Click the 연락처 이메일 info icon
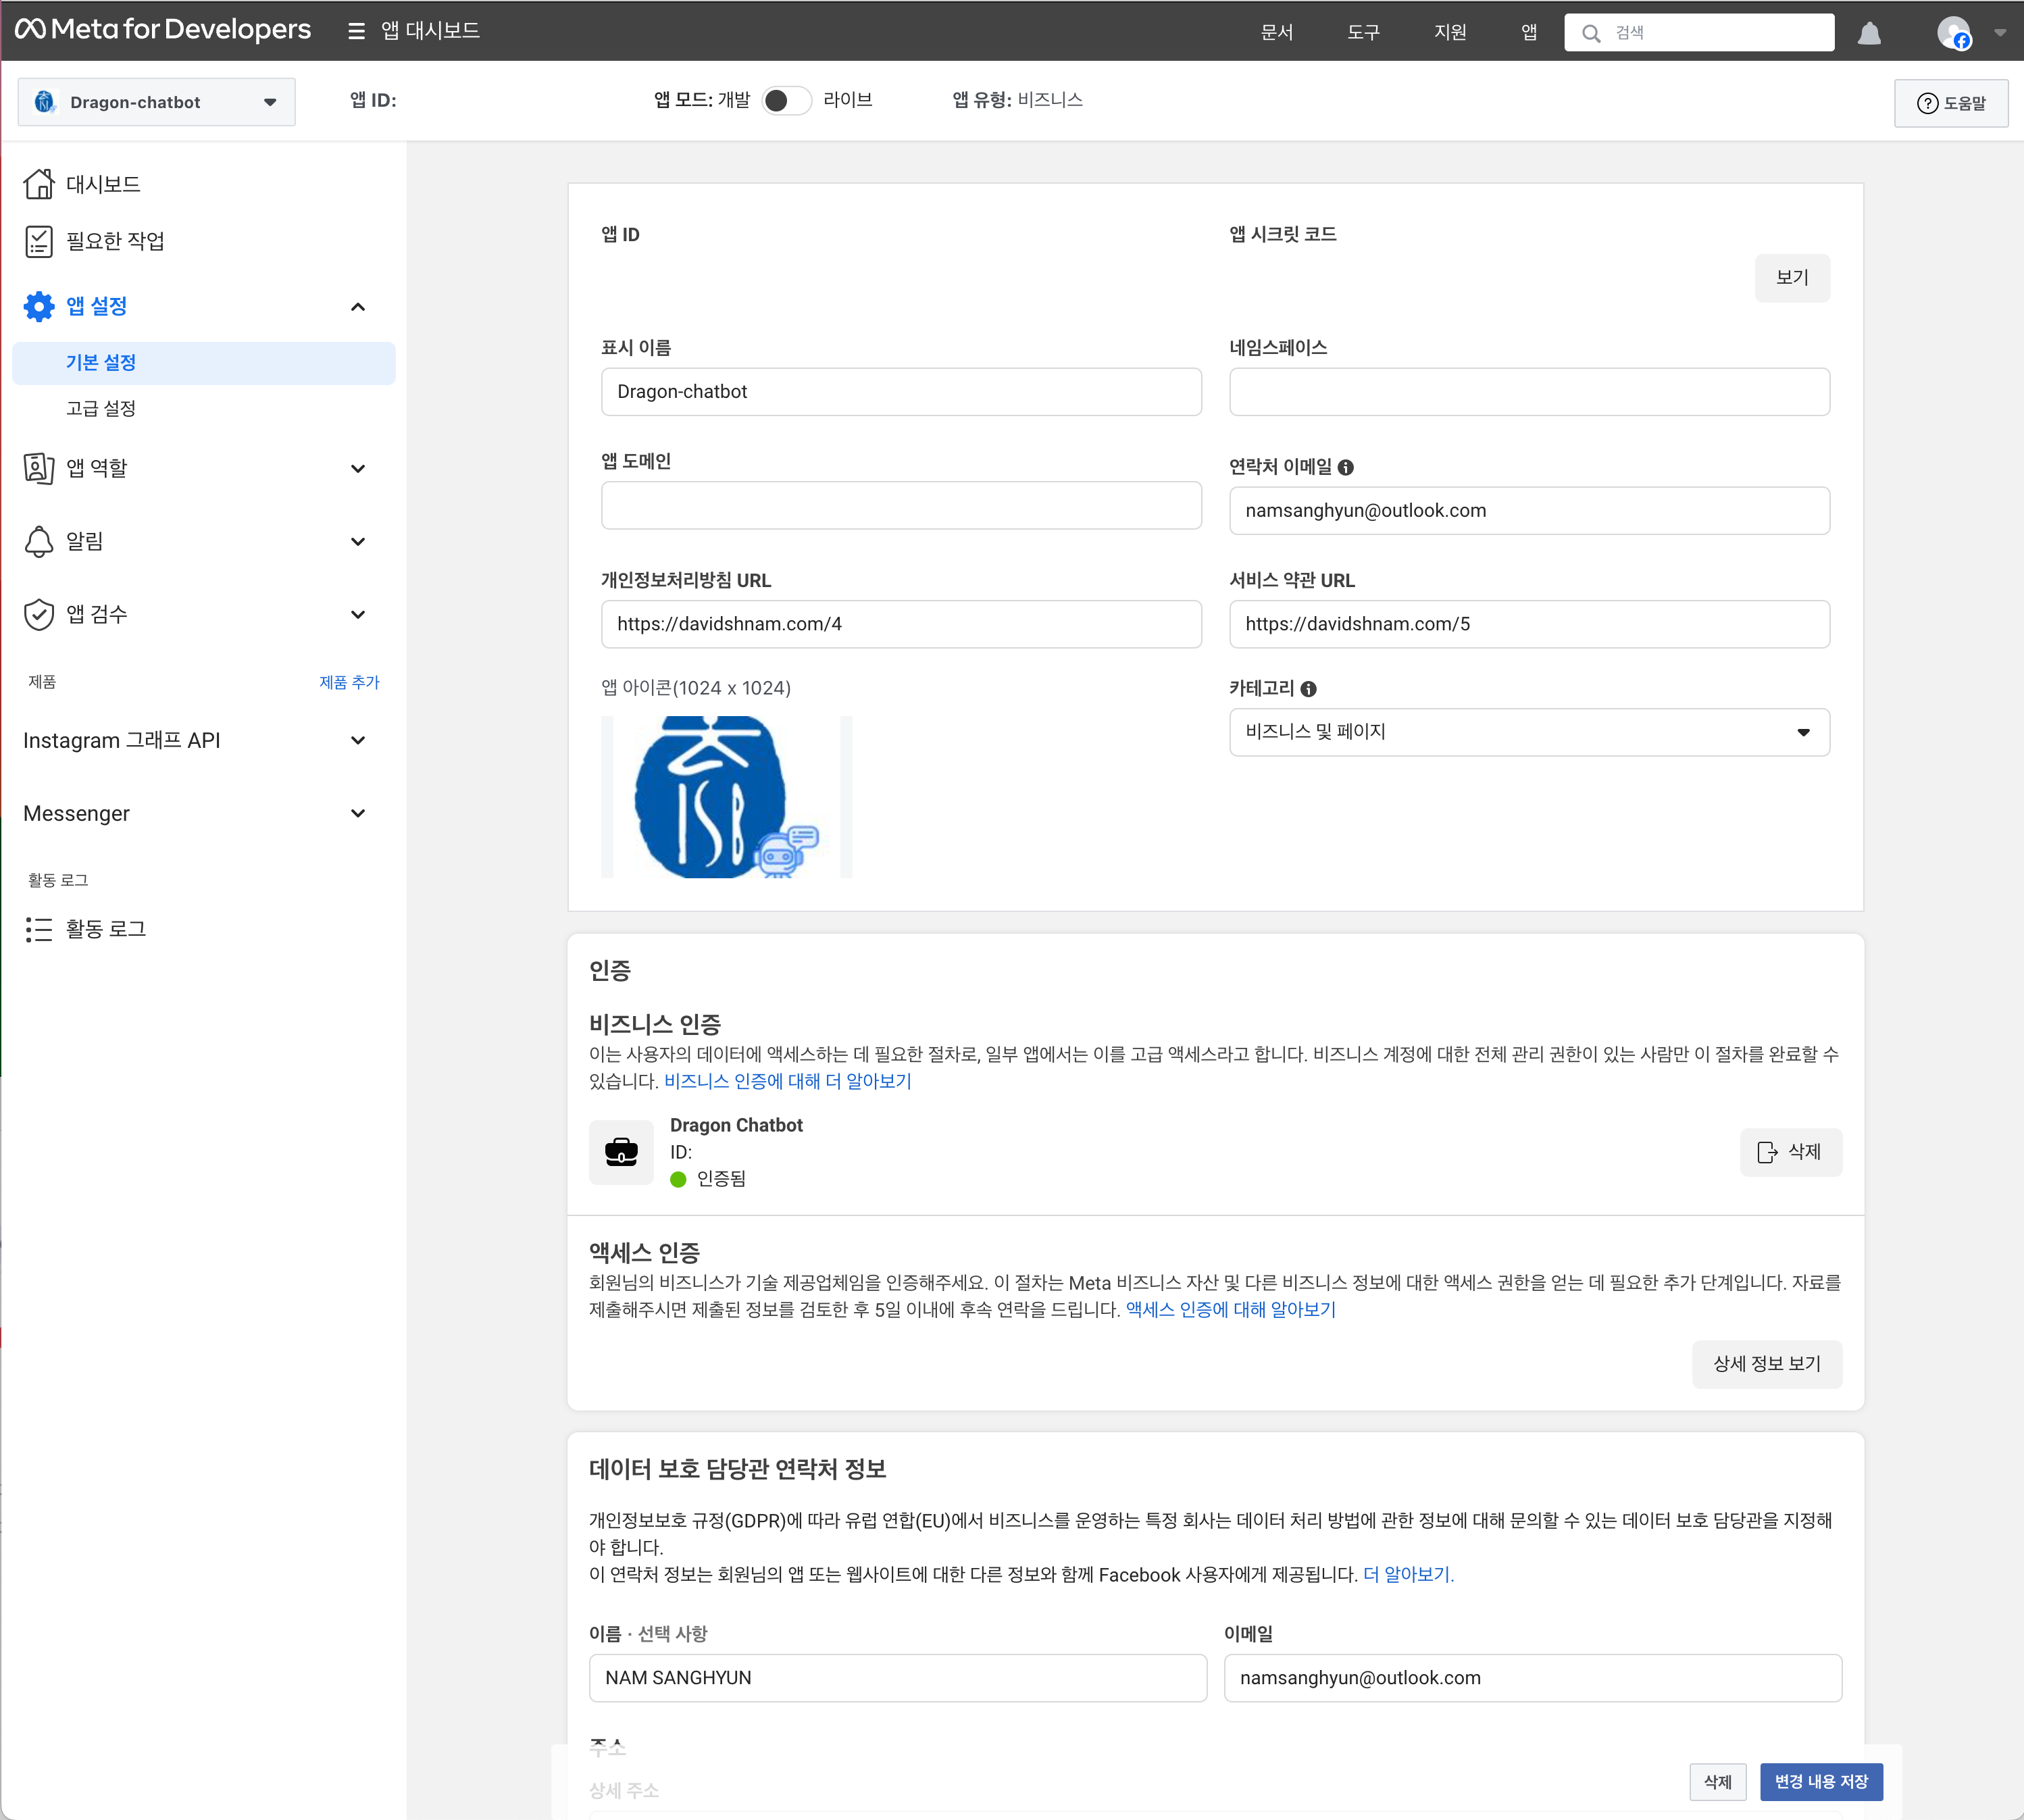The image size is (2024, 1820). click(x=1346, y=467)
